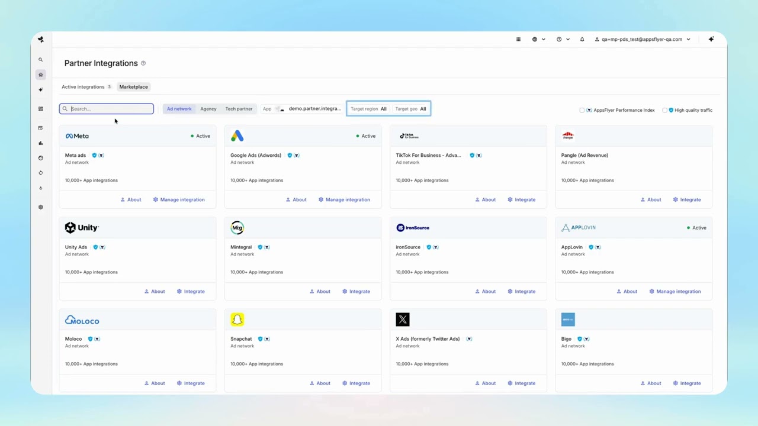Open the App selector dropdown
The width and height of the screenshot is (758, 426).
click(x=302, y=109)
